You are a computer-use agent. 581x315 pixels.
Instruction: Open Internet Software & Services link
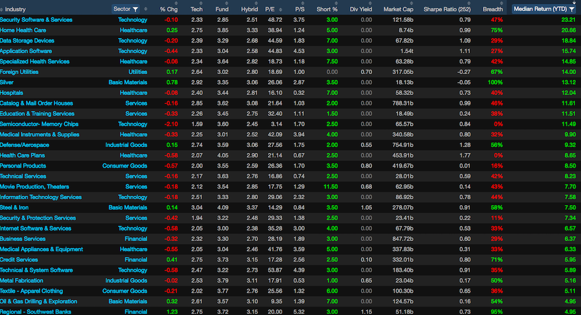click(35, 228)
